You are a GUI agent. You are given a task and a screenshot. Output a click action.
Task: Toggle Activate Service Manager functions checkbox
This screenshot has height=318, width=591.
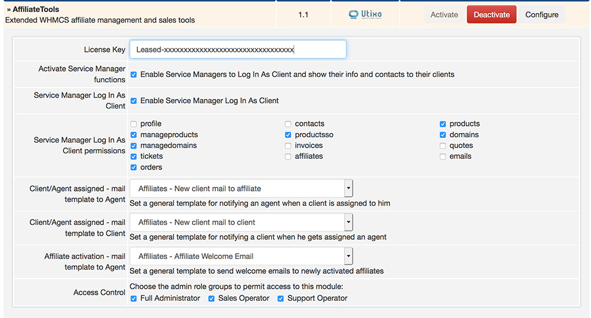click(134, 75)
